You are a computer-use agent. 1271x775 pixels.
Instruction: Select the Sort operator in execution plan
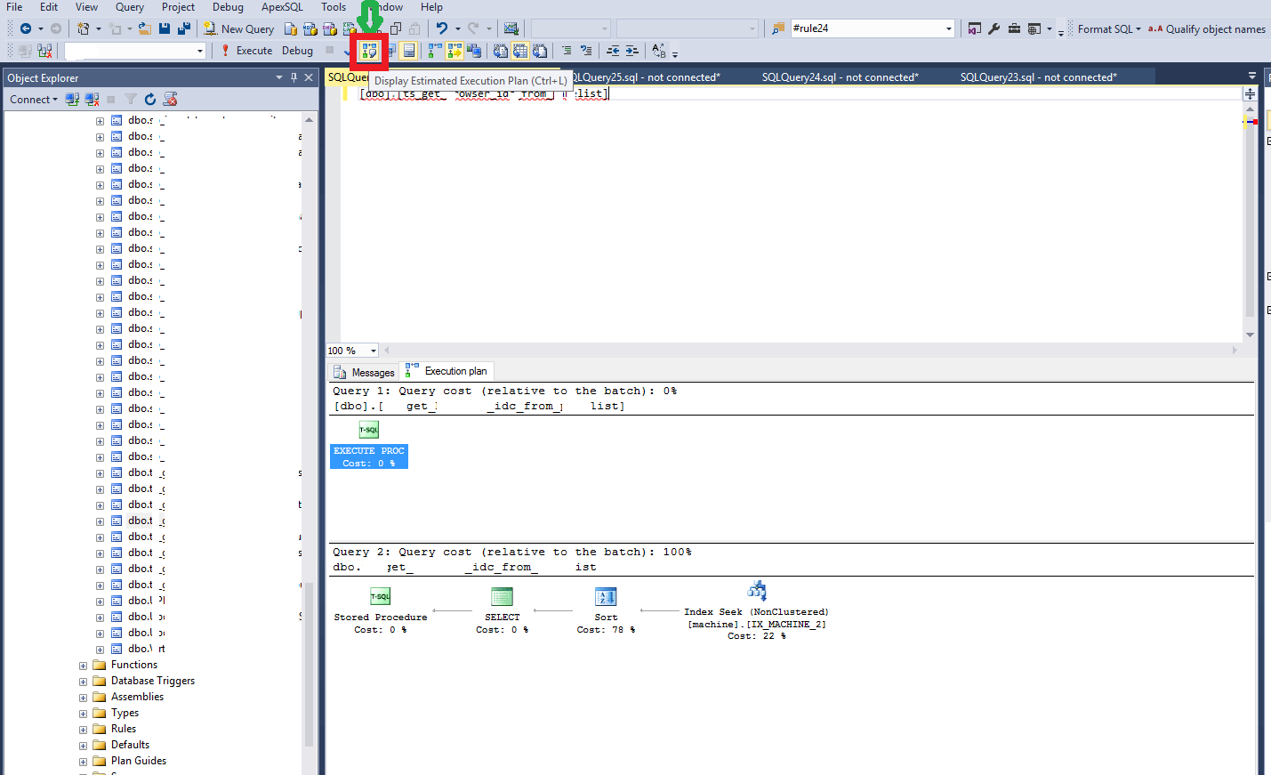pyautogui.click(x=606, y=598)
